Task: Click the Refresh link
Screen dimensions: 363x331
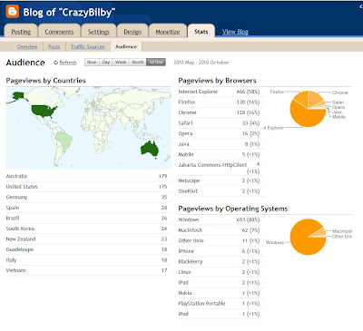Action: click(68, 63)
